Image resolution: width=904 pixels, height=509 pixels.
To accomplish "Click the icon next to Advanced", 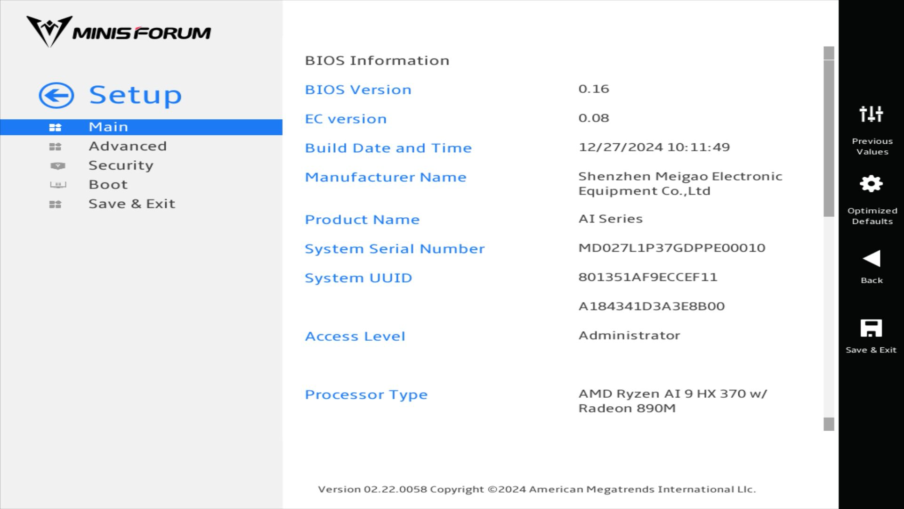I will 55,147.
